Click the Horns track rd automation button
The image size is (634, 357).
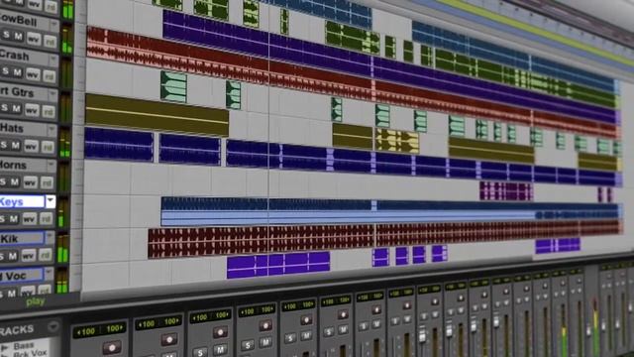coord(47,183)
